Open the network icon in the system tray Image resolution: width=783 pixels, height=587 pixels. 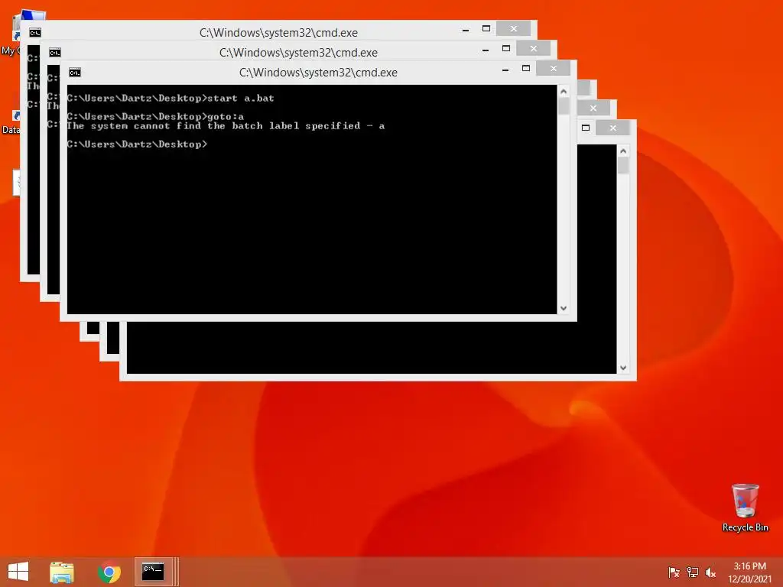pos(693,572)
